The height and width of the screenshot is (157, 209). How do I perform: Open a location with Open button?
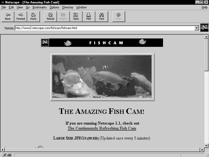point(76,16)
